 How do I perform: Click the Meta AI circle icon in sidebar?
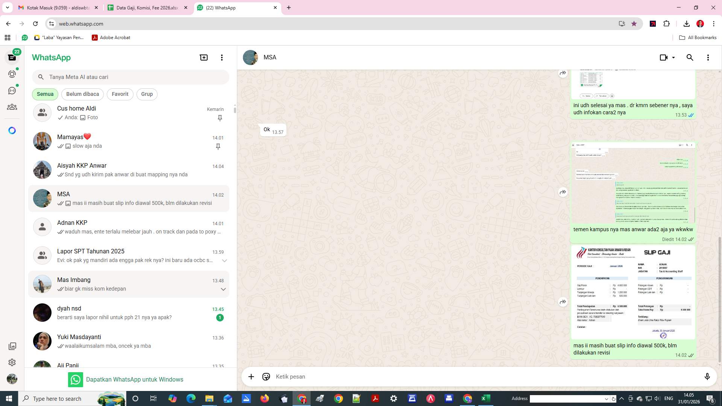12,130
